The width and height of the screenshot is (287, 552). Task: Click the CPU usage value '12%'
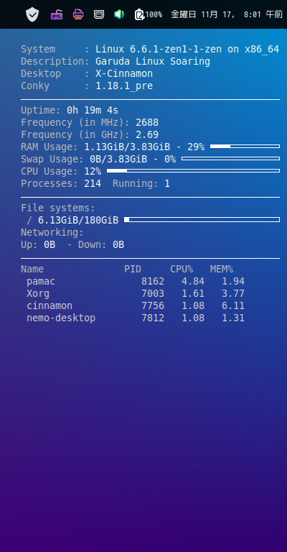point(93,172)
